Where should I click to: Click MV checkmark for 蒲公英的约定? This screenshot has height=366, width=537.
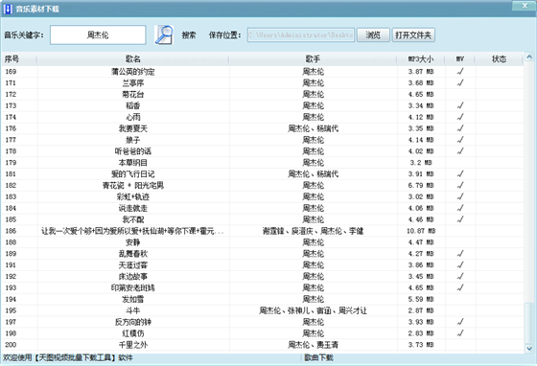click(x=460, y=72)
